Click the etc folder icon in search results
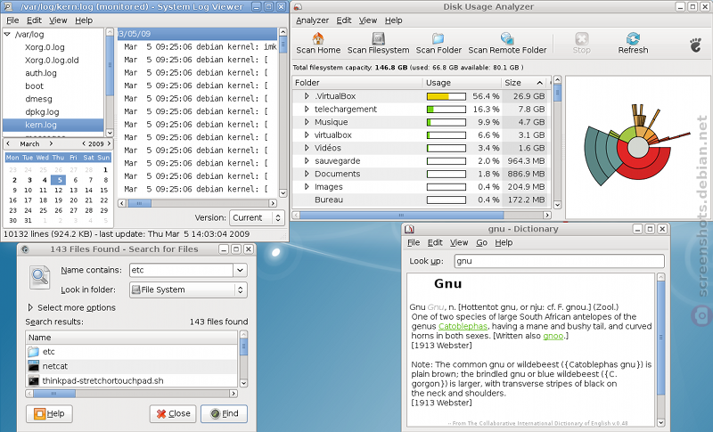This screenshot has height=432, width=713. pos(34,352)
